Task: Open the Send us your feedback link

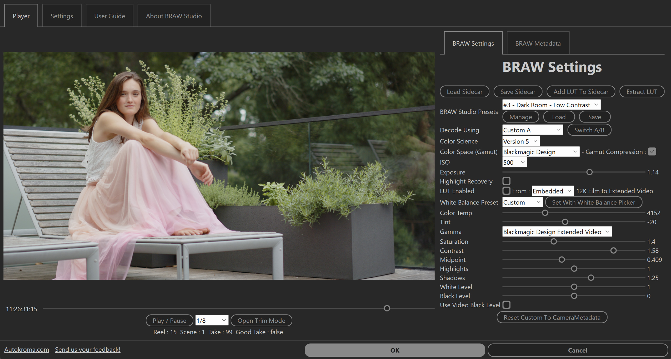Action: click(87, 350)
